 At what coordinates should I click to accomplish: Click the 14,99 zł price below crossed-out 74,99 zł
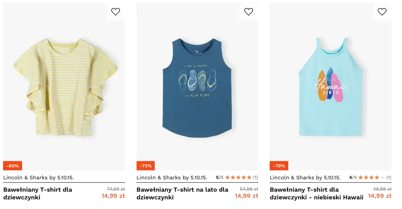tap(113, 196)
